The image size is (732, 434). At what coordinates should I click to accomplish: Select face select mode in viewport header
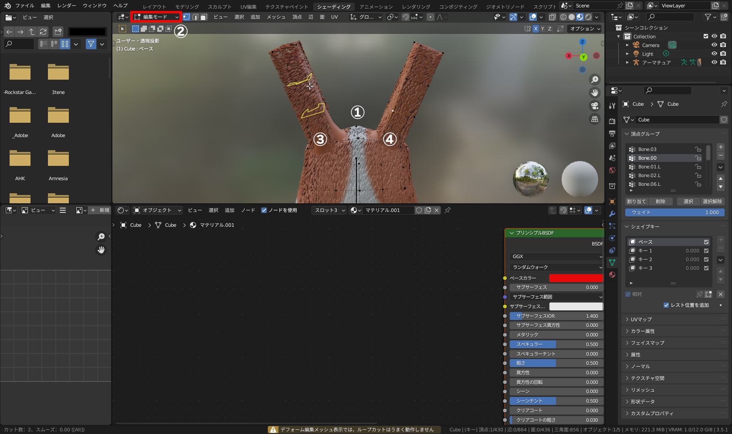coord(203,17)
